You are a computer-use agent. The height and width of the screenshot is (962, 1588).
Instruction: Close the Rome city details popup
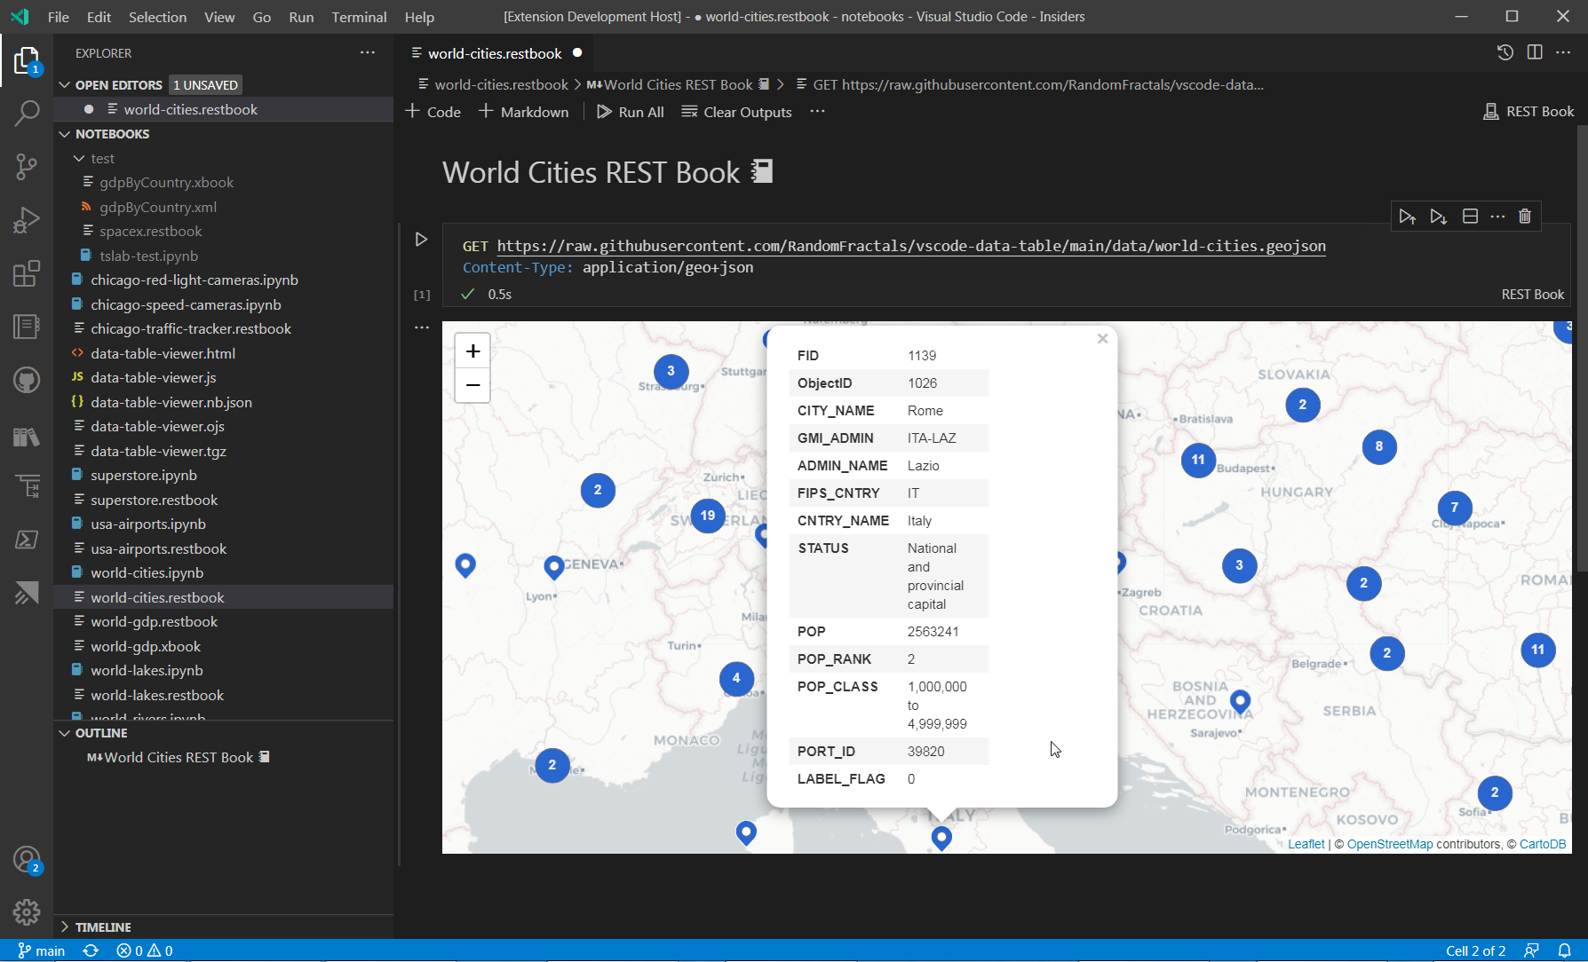(x=1102, y=338)
